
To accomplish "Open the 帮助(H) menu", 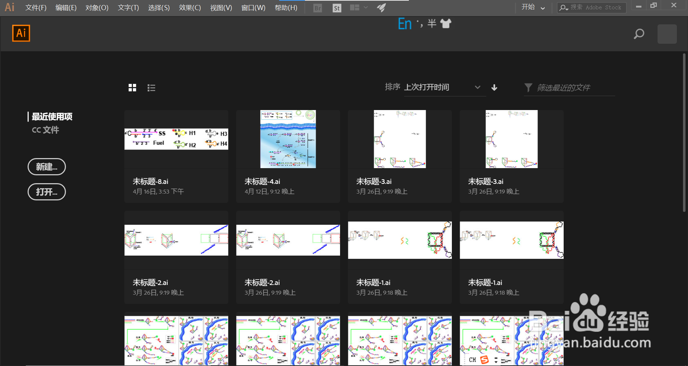I will tap(286, 8).
